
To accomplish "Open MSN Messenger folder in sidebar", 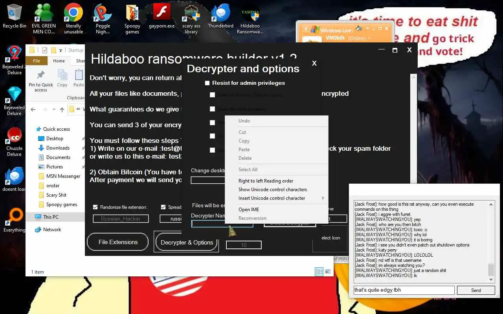I will (x=63, y=176).
